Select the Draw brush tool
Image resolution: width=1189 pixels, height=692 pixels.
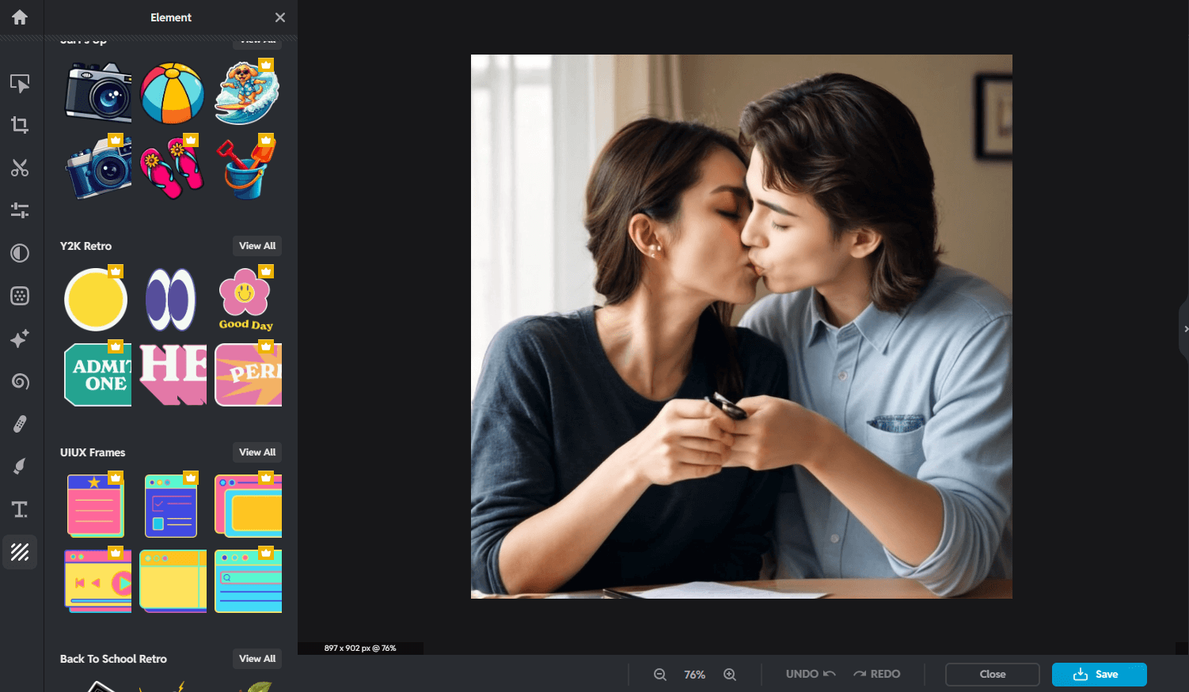pyautogui.click(x=20, y=467)
